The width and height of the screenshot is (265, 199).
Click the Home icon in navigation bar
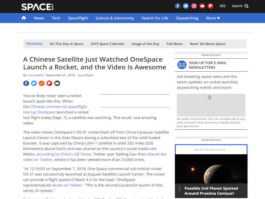tap(24, 18)
